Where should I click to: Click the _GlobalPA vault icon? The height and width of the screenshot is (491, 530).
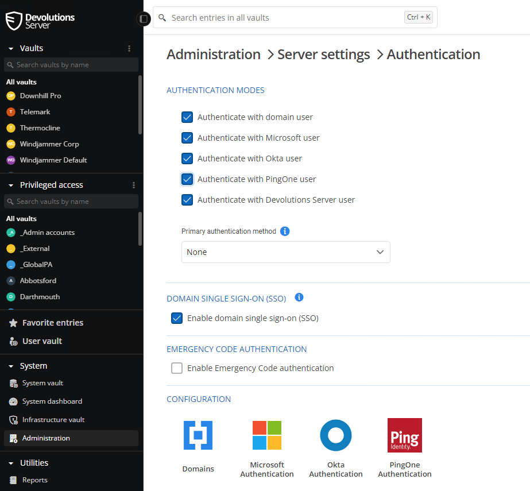pyautogui.click(x=11, y=264)
